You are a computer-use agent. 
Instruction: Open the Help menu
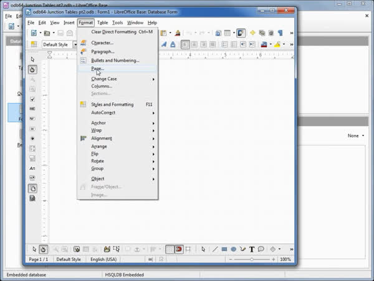point(152,22)
